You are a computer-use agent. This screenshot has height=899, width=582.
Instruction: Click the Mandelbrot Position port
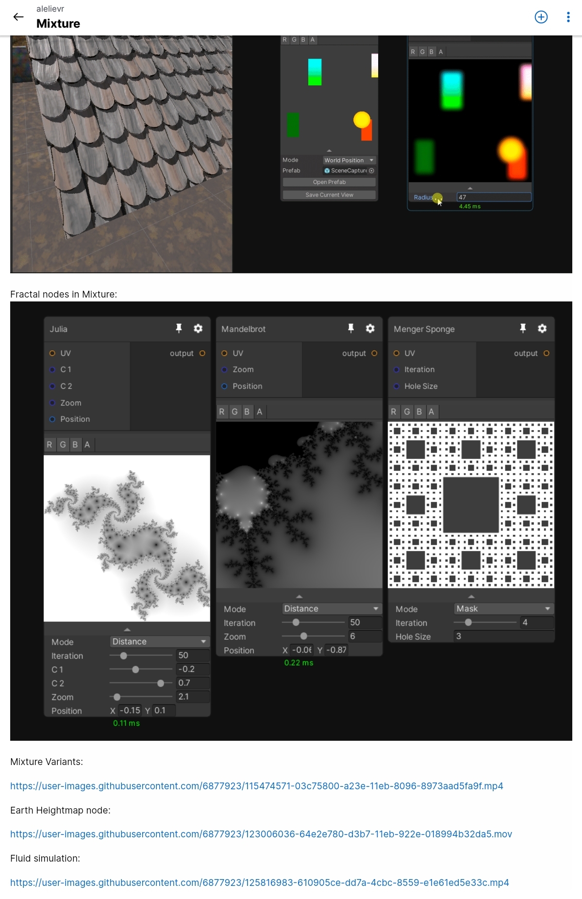click(x=224, y=386)
